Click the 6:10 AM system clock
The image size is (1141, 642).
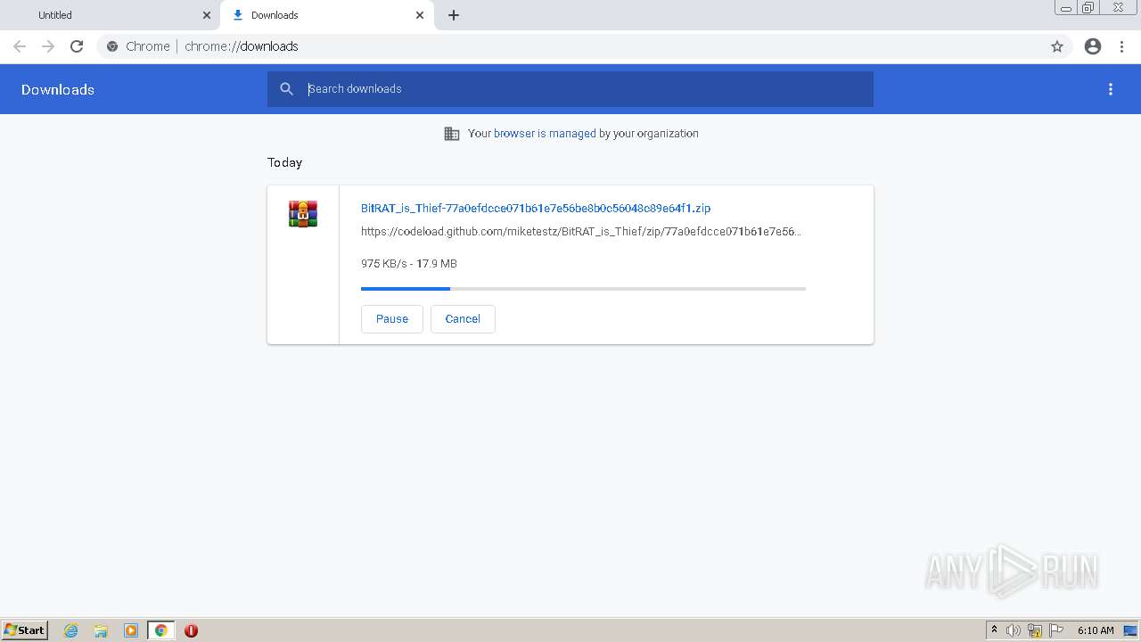[x=1096, y=630]
